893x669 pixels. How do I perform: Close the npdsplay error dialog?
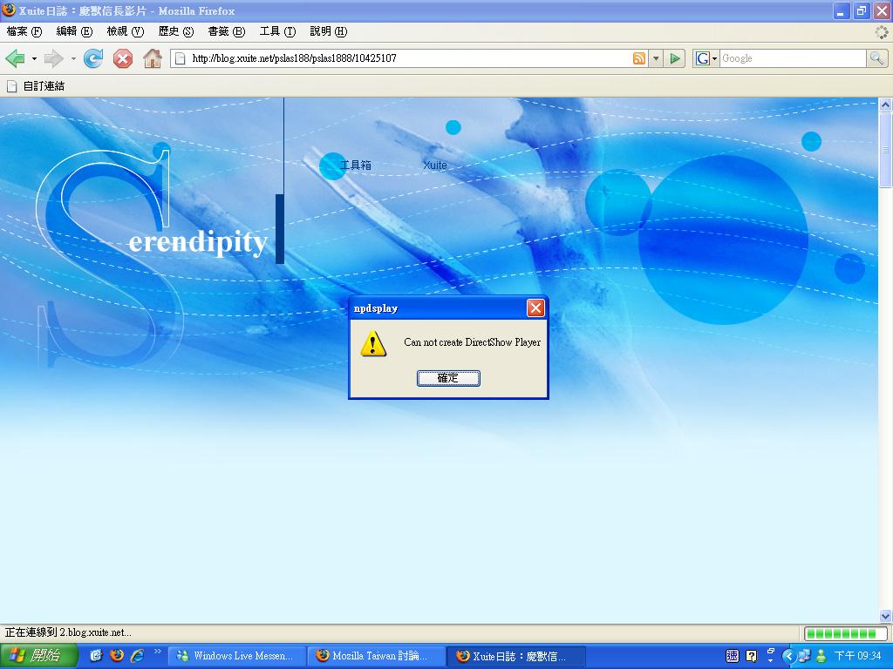pyautogui.click(x=535, y=307)
